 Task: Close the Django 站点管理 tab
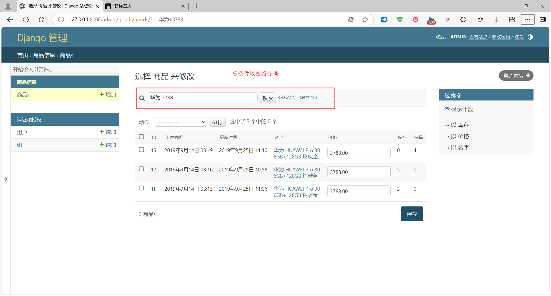coord(97,6)
